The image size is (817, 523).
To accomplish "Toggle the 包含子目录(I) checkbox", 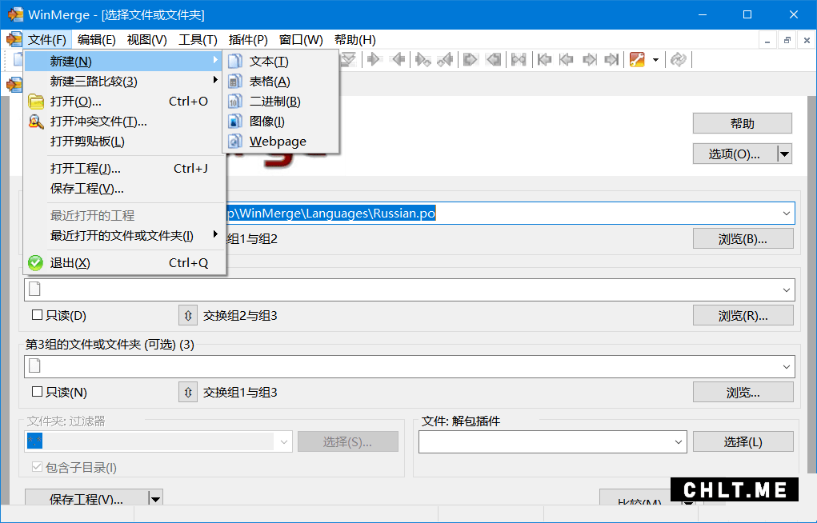I will tap(37, 467).
